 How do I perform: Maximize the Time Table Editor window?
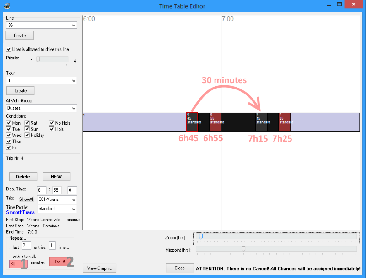[339, 5]
